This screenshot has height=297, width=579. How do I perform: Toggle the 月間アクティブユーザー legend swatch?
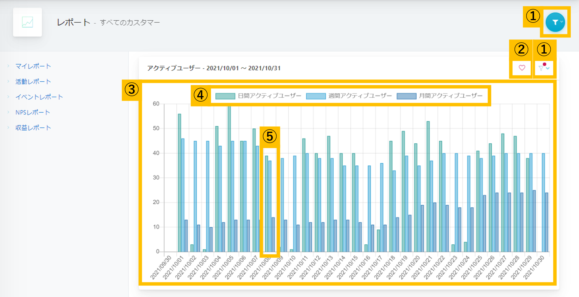tap(407, 96)
